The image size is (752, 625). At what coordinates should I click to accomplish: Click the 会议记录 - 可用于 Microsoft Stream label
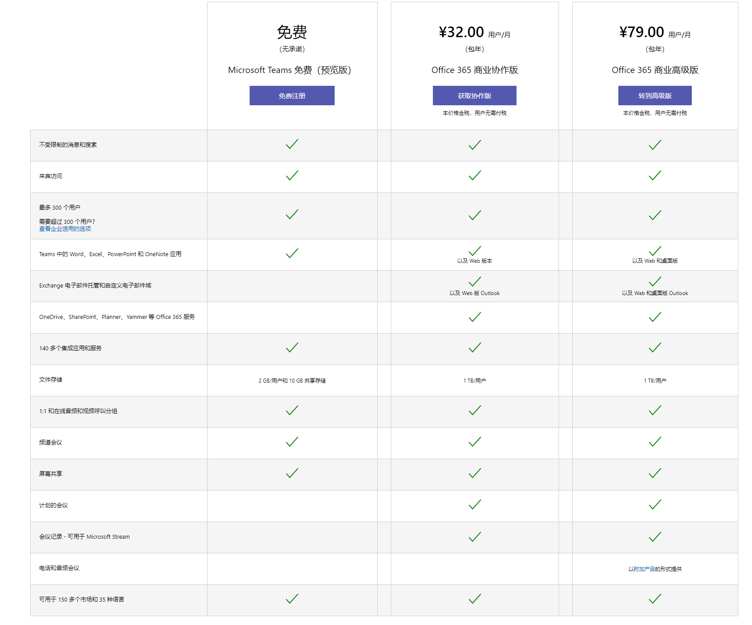85,537
